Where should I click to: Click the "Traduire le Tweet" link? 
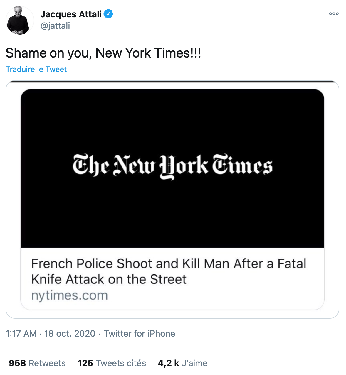(x=36, y=69)
